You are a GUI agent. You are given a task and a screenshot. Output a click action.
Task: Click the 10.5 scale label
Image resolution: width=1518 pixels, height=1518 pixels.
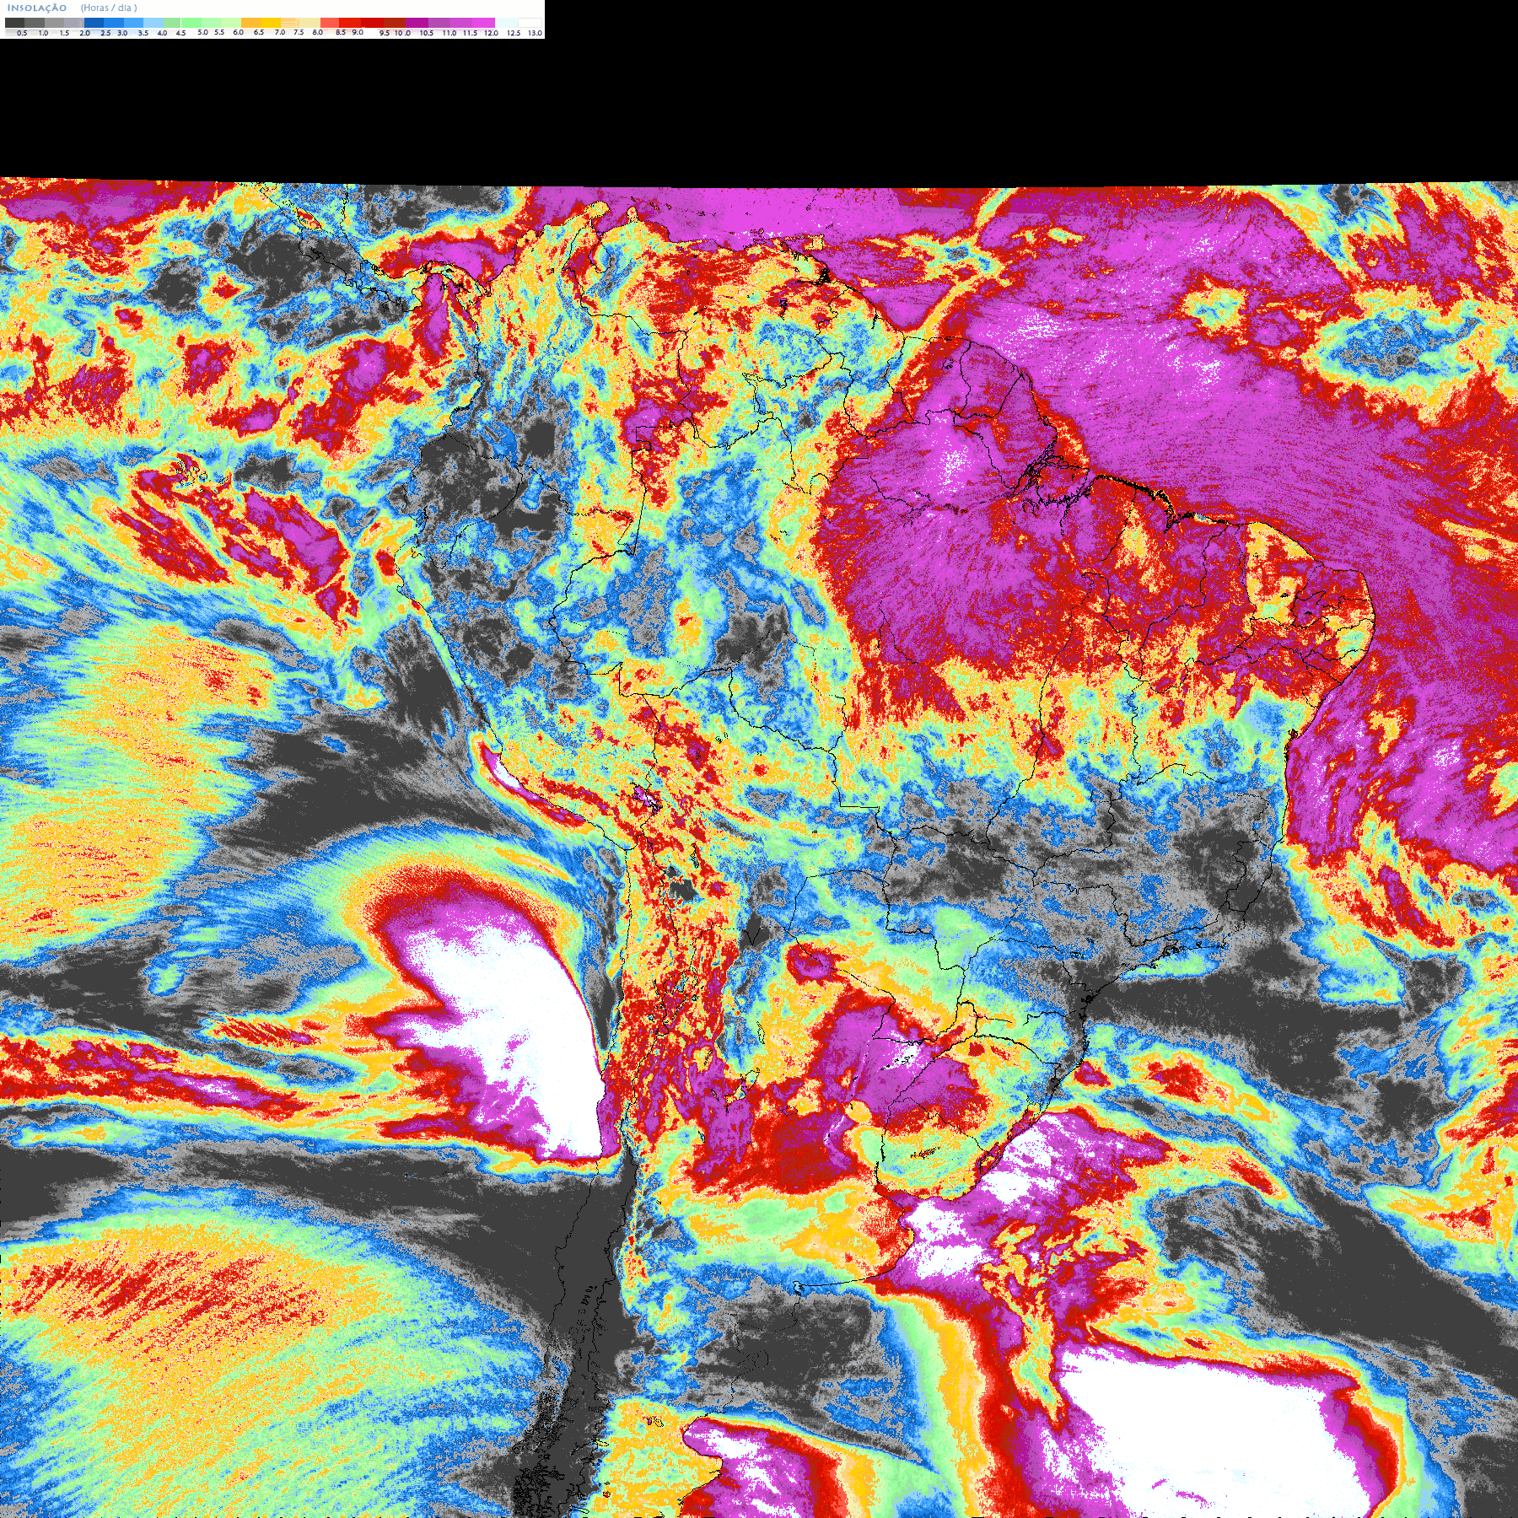click(427, 33)
